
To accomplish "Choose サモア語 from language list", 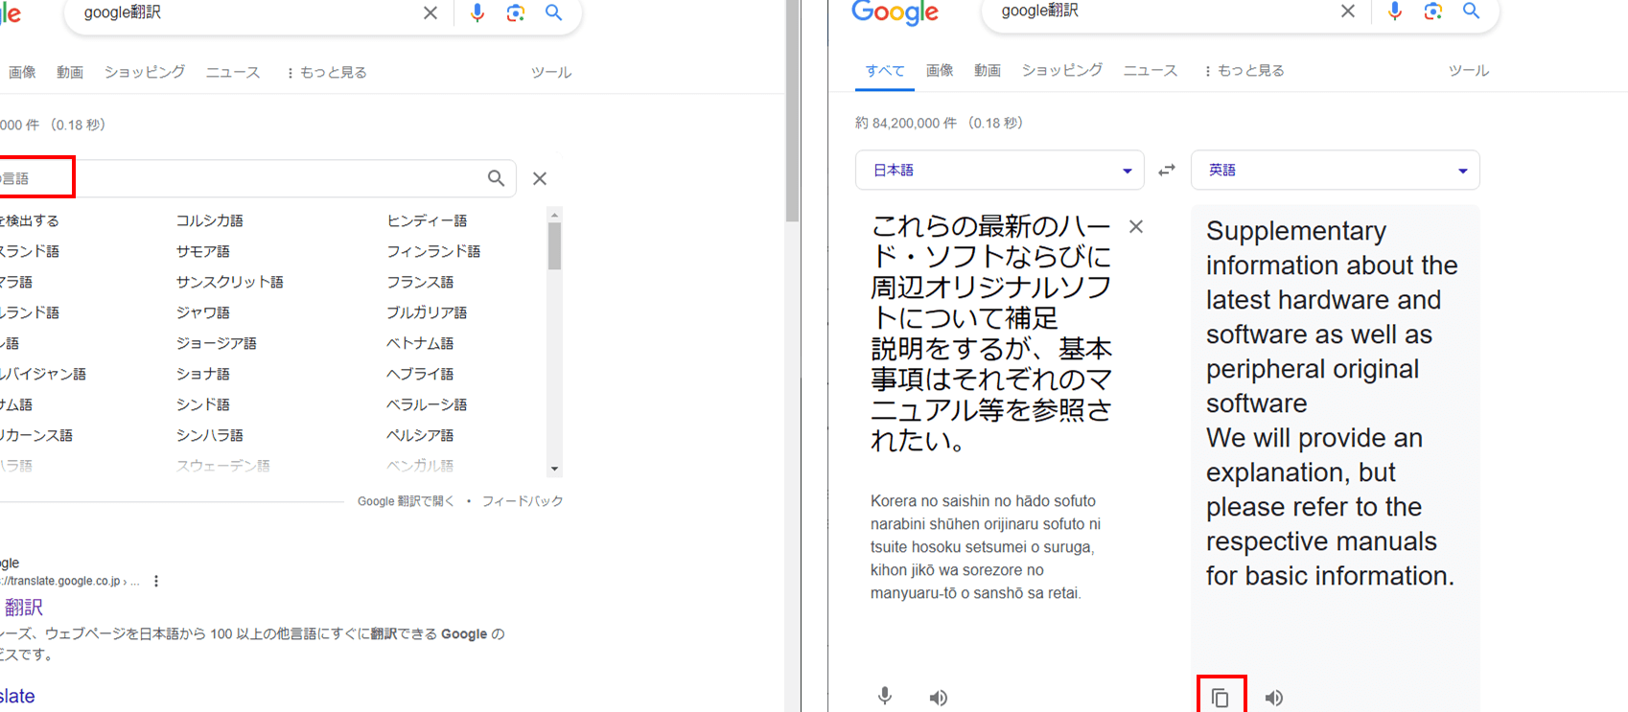I will [x=203, y=251].
